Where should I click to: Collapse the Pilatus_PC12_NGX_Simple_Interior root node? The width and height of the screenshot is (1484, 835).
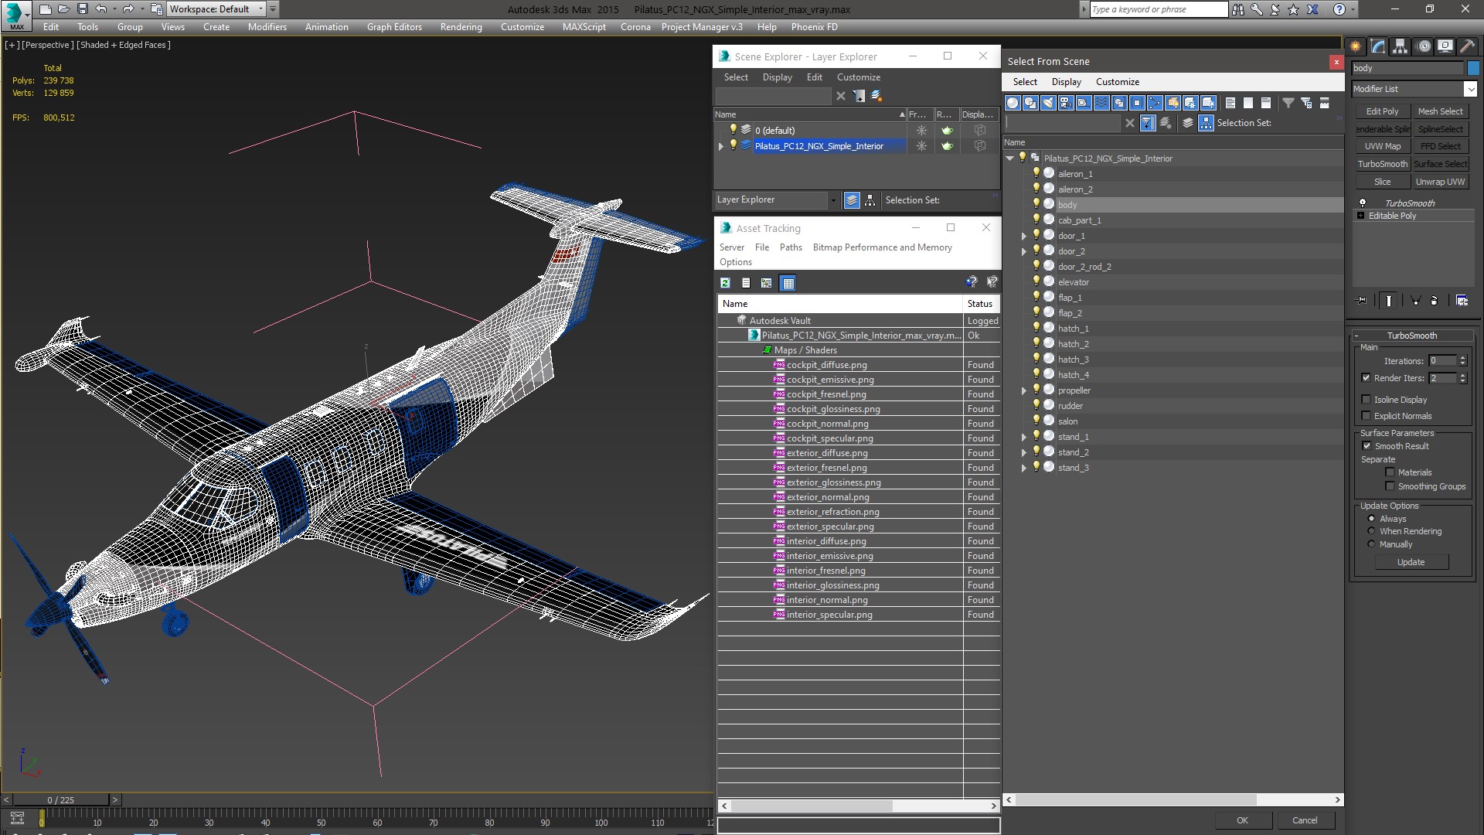[x=1009, y=158]
